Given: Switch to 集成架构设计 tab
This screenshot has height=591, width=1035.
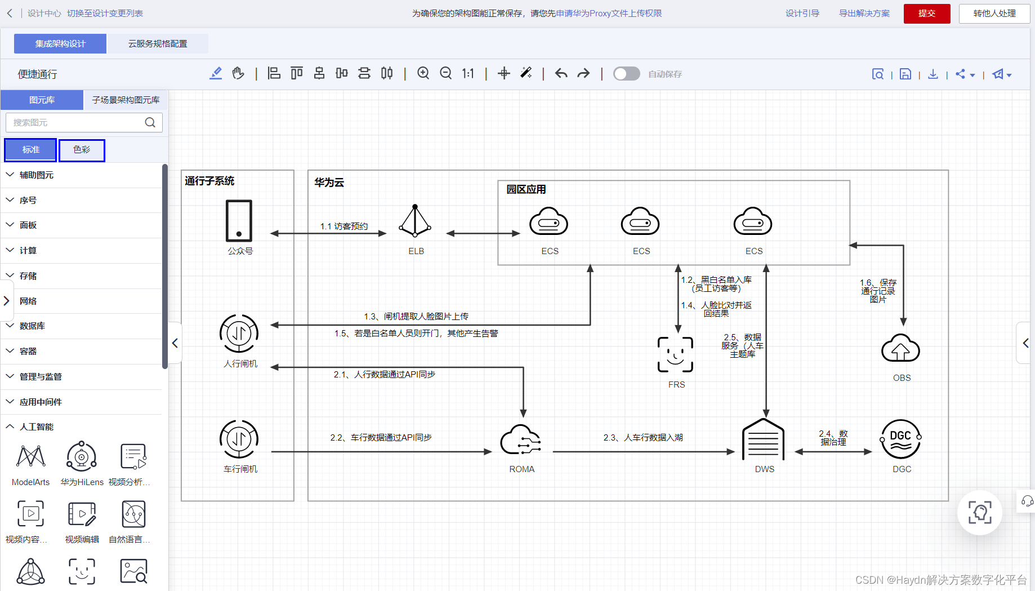Looking at the screenshot, I should coord(60,43).
